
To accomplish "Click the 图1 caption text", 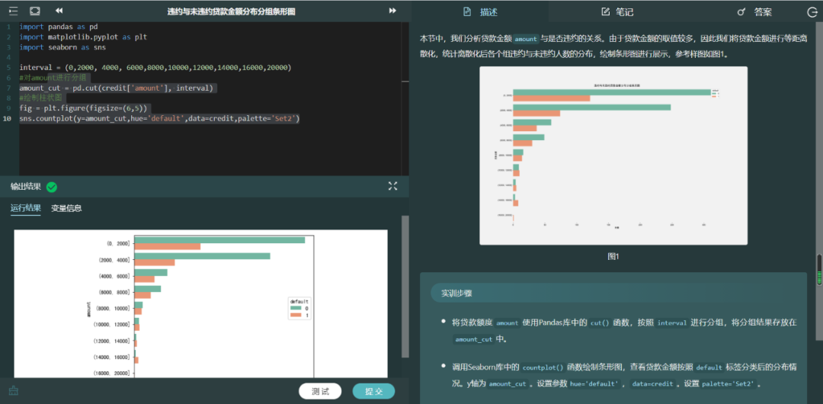I will 613,256.
